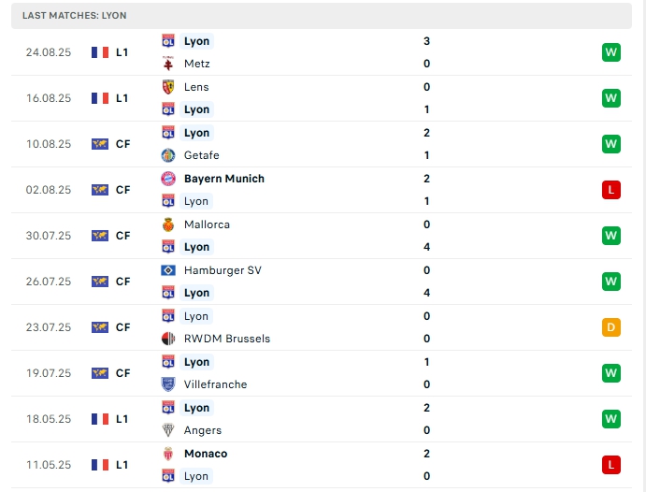Click the world map icon for 10.08.25 friendly

click(100, 144)
